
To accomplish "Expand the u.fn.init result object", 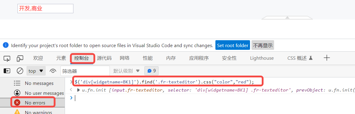I will coord(79,90).
